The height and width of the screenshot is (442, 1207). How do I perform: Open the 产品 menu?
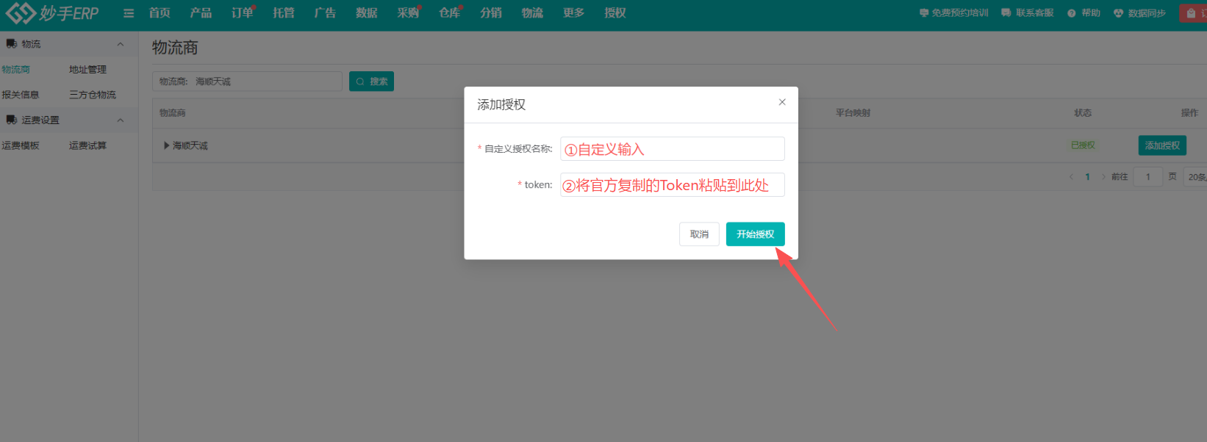pyautogui.click(x=201, y=13)
